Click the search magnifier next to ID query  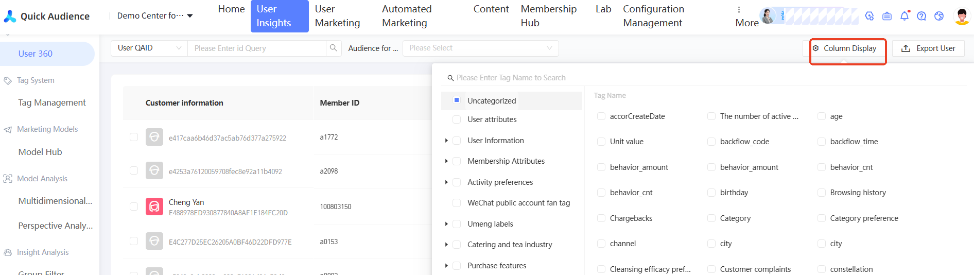click(334, 48)
